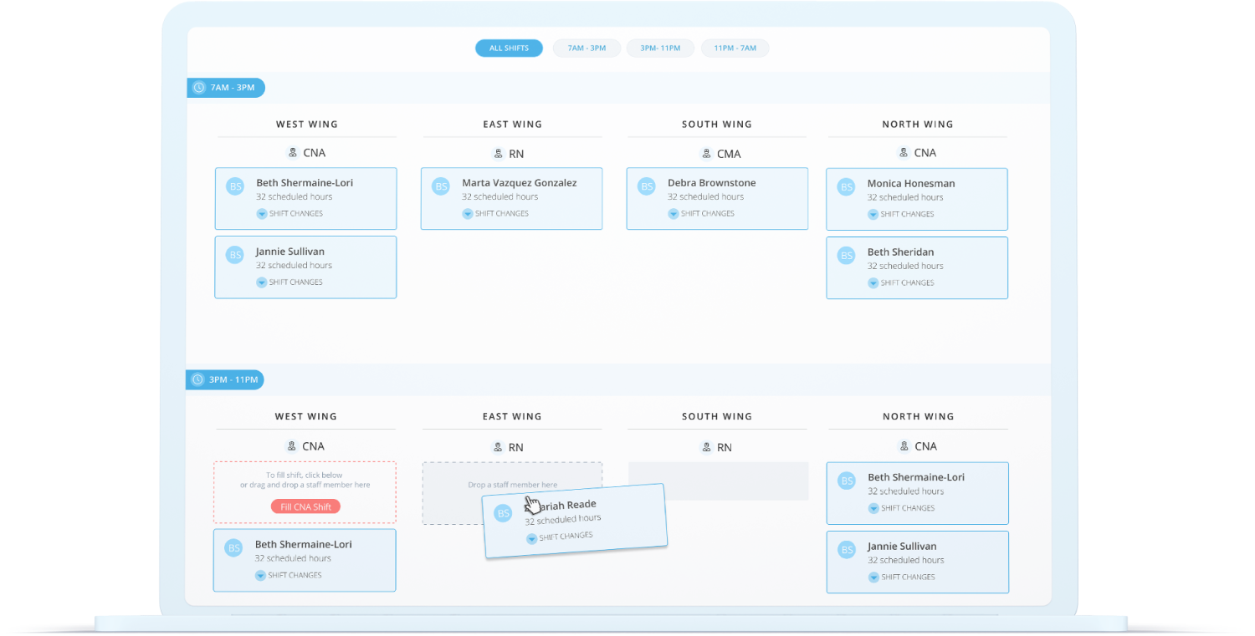Select Debra Brownstone's avatar circle
This screenshot has width=1255, height=636.
tap(647, 186)
